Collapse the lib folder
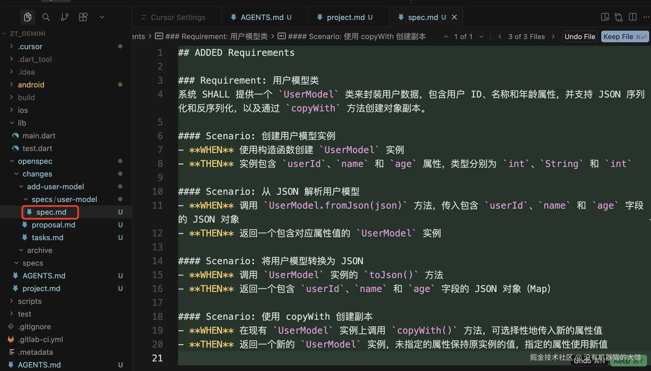This screenshot has height=371, width=651. point(22,123)
